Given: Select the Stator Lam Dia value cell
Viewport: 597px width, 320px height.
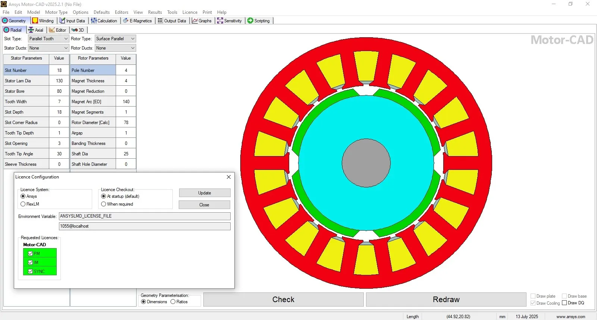Looking at the screenshot, I should pyautogui.click(x=59, y=81).
